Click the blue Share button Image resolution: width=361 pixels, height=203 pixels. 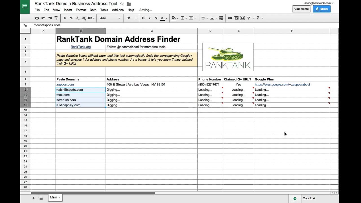click(322, 9)
